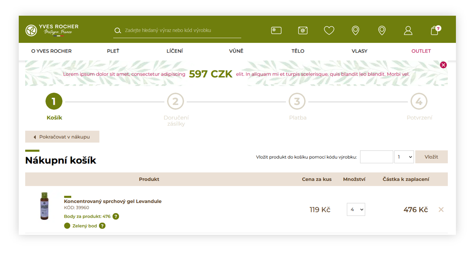472x254 pixels.
Task: Click the Částka k zaplacení column header
Action: pos(406,179)
